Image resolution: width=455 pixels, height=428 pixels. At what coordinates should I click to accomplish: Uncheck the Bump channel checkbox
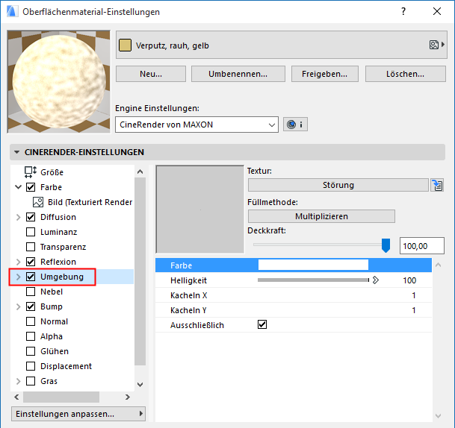[x=31, y=306]
